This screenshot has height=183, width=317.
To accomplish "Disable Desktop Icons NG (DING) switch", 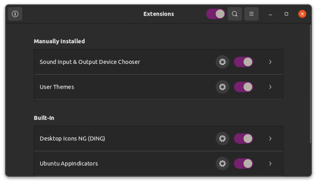I will pos(243,138).
